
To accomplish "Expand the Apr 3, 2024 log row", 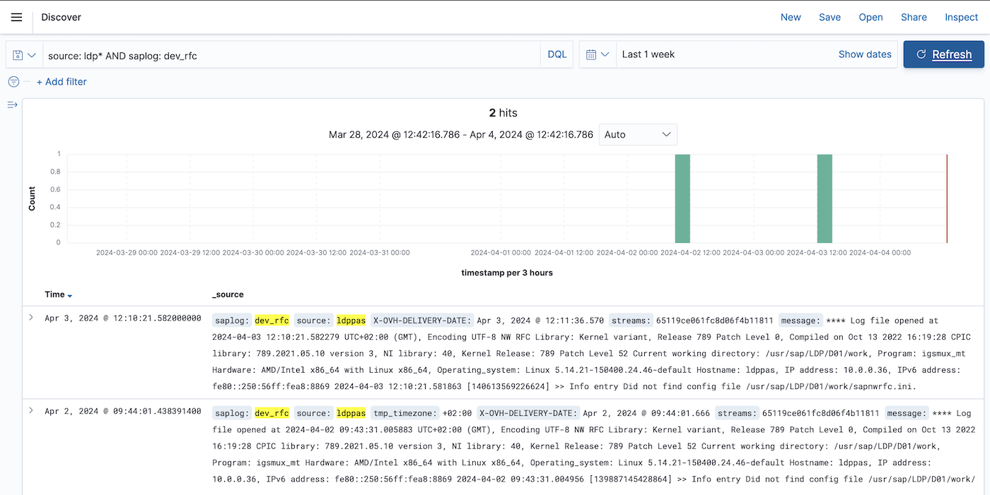I will click(x=31, y=318).
